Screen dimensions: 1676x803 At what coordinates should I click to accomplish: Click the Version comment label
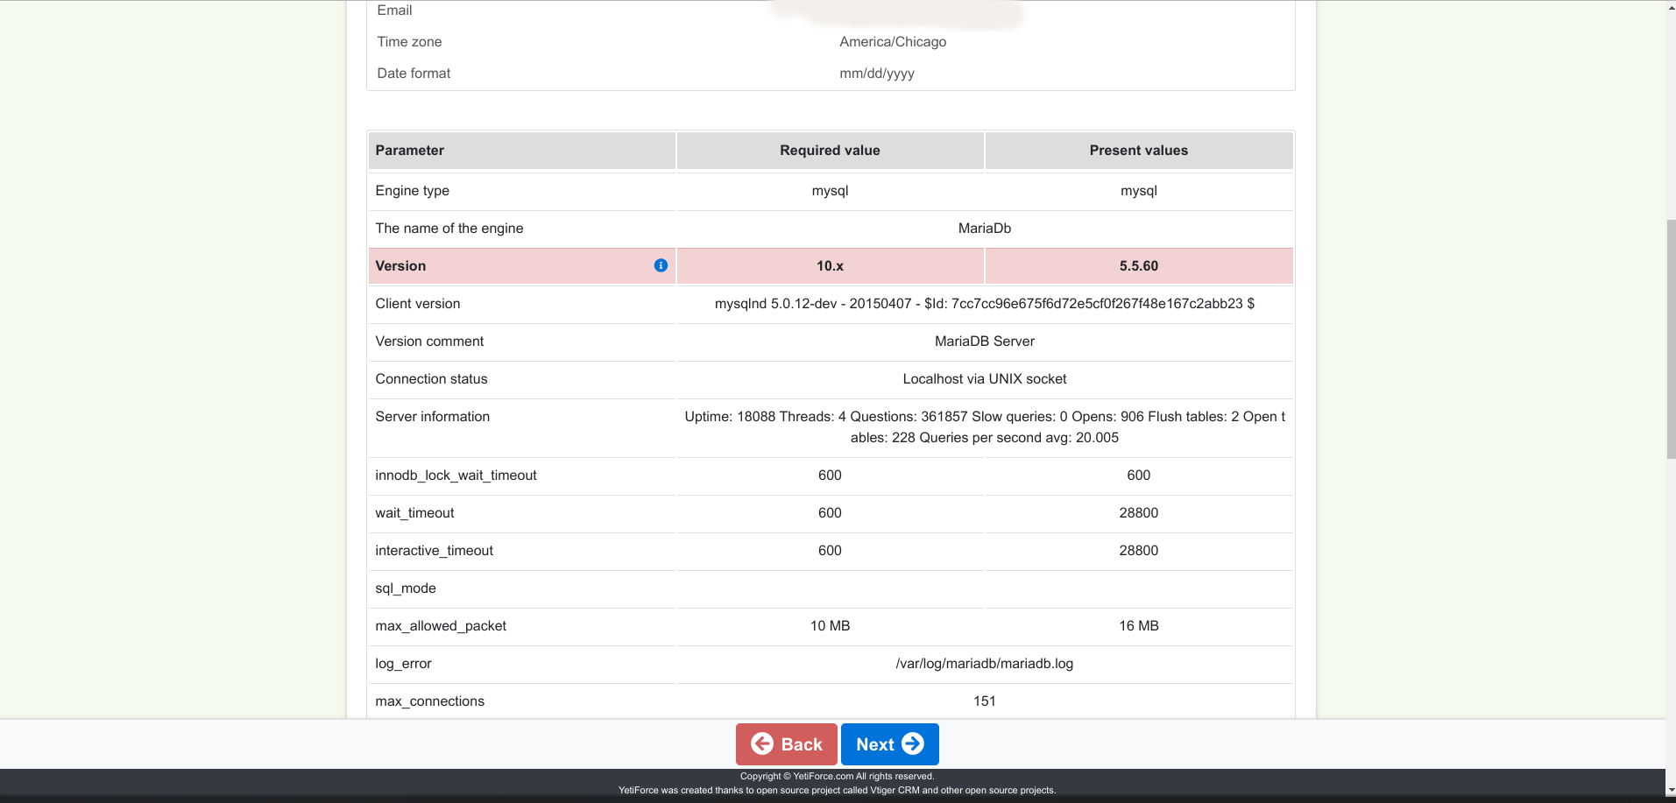pos(429,342)
